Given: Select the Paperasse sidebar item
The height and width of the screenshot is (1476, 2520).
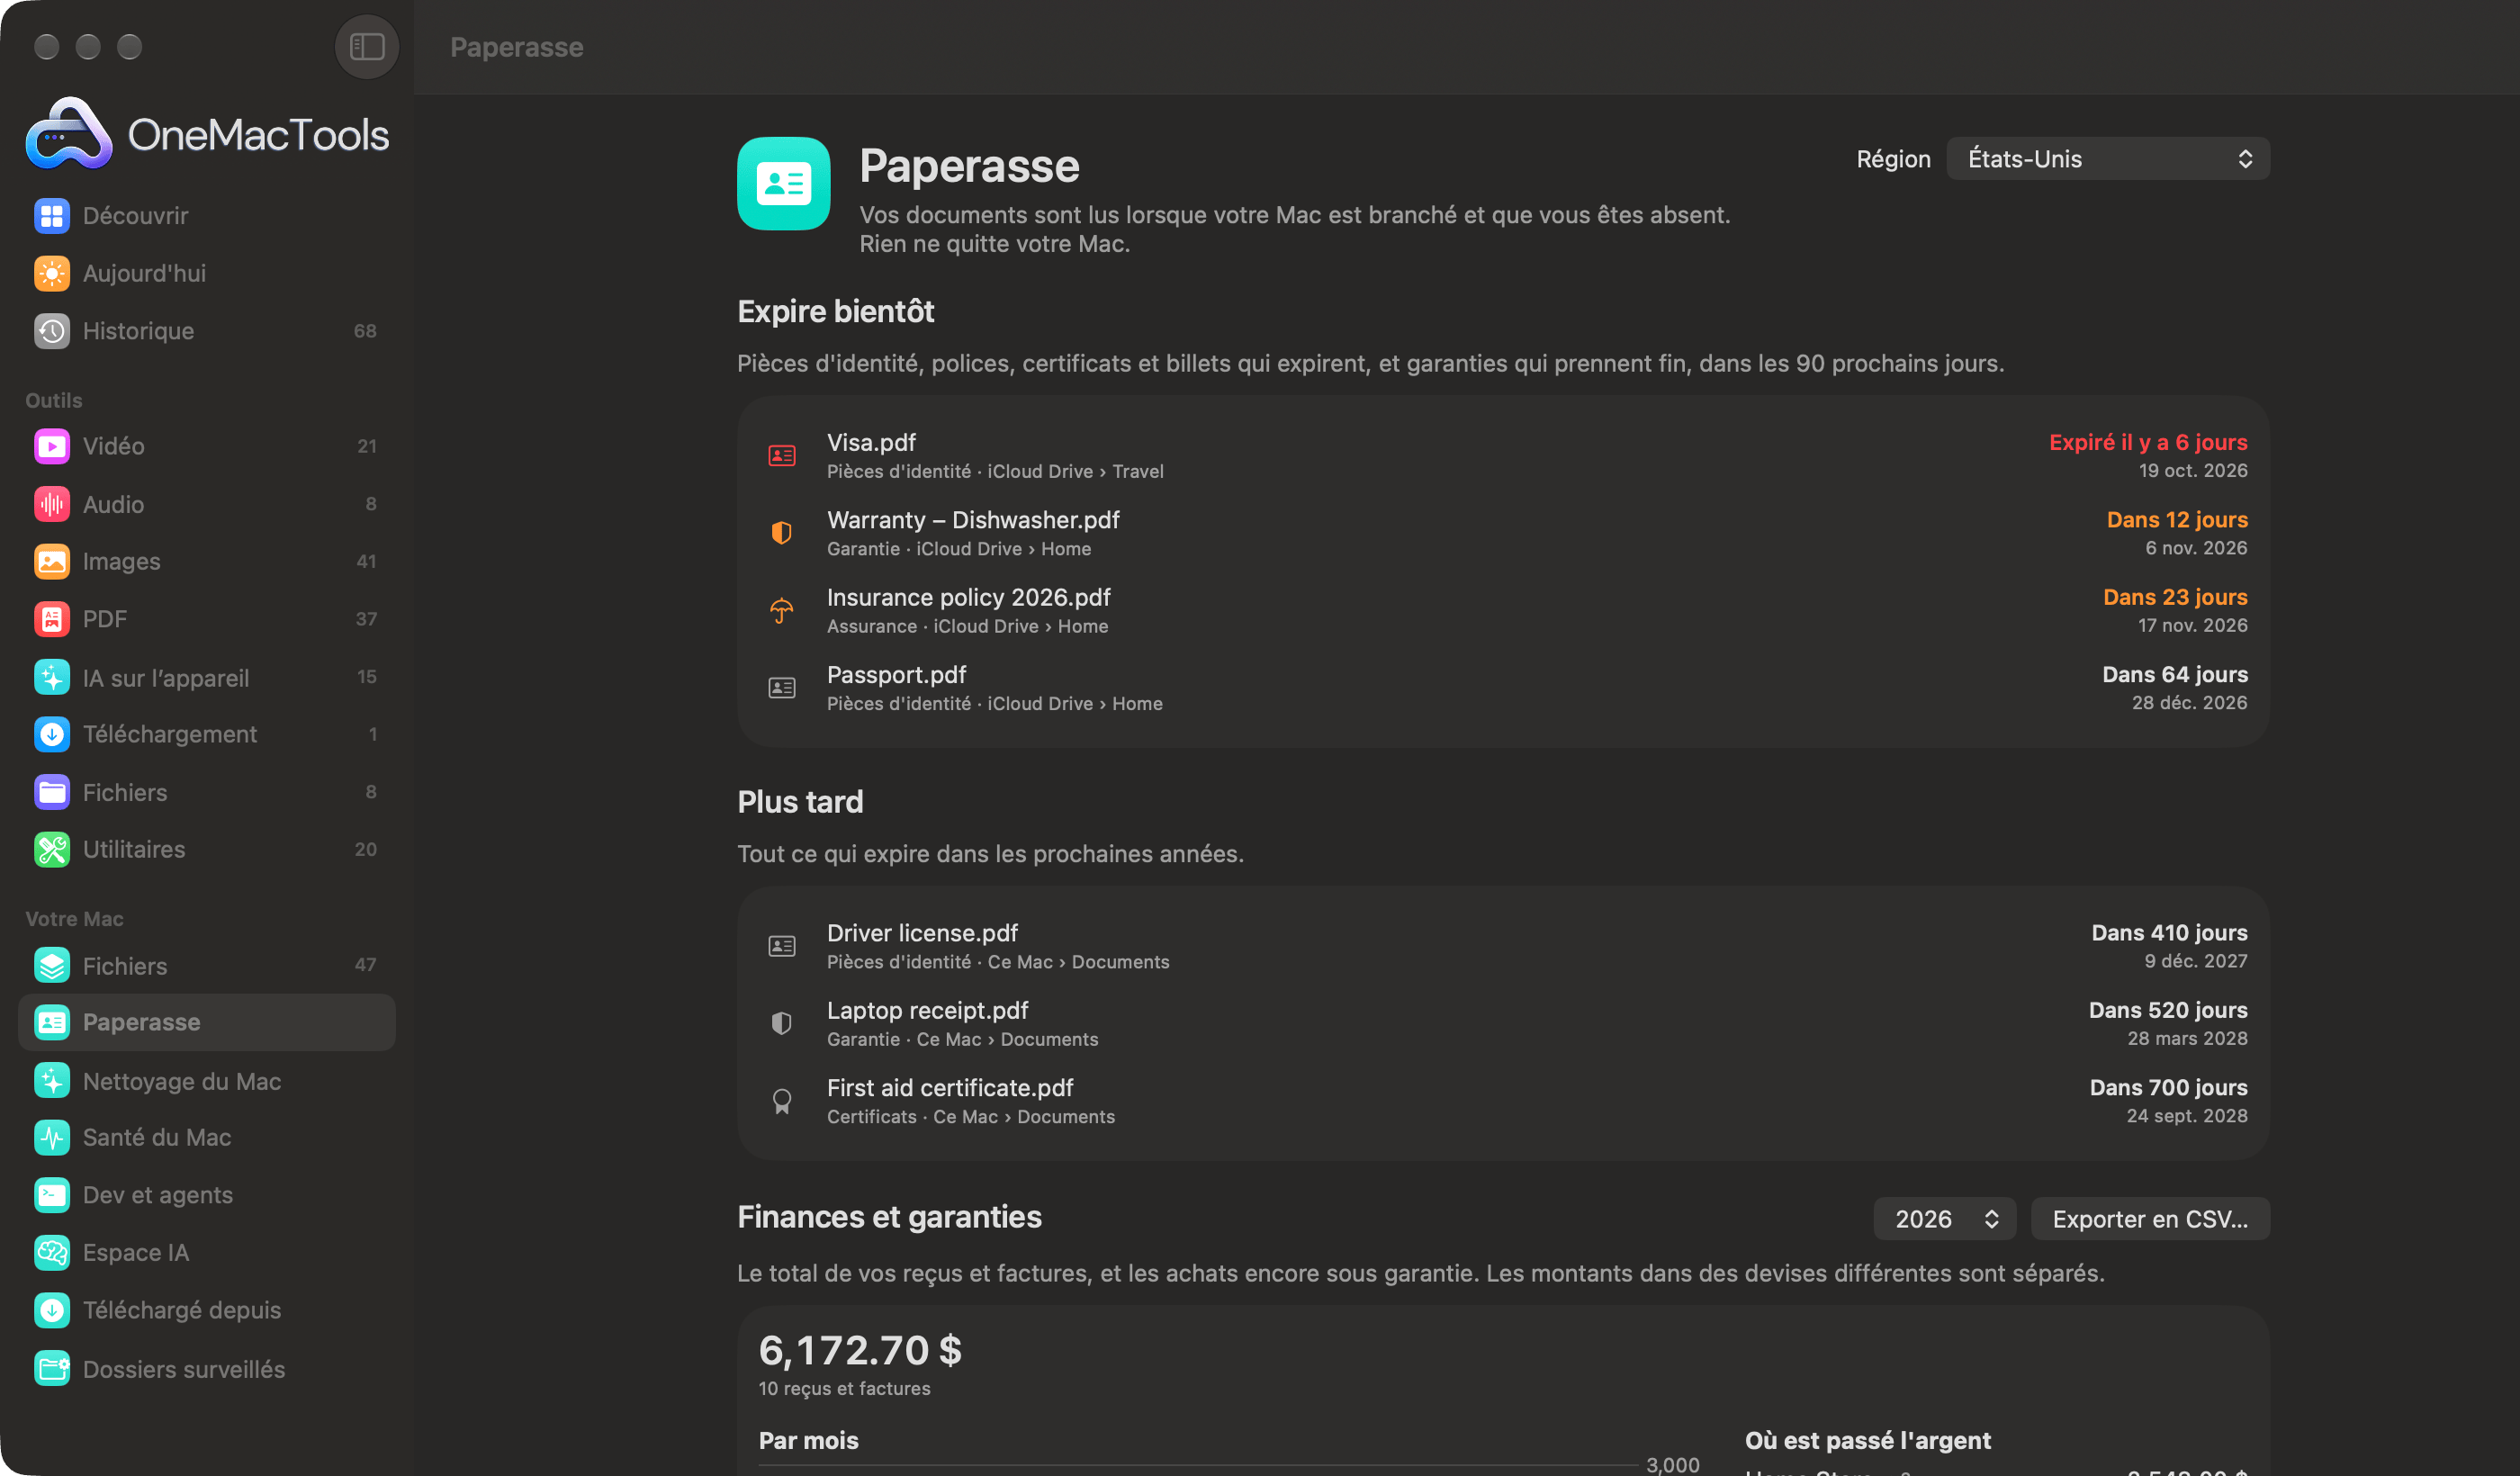Looking at the screenshot, I should (x=206, y=1022).
